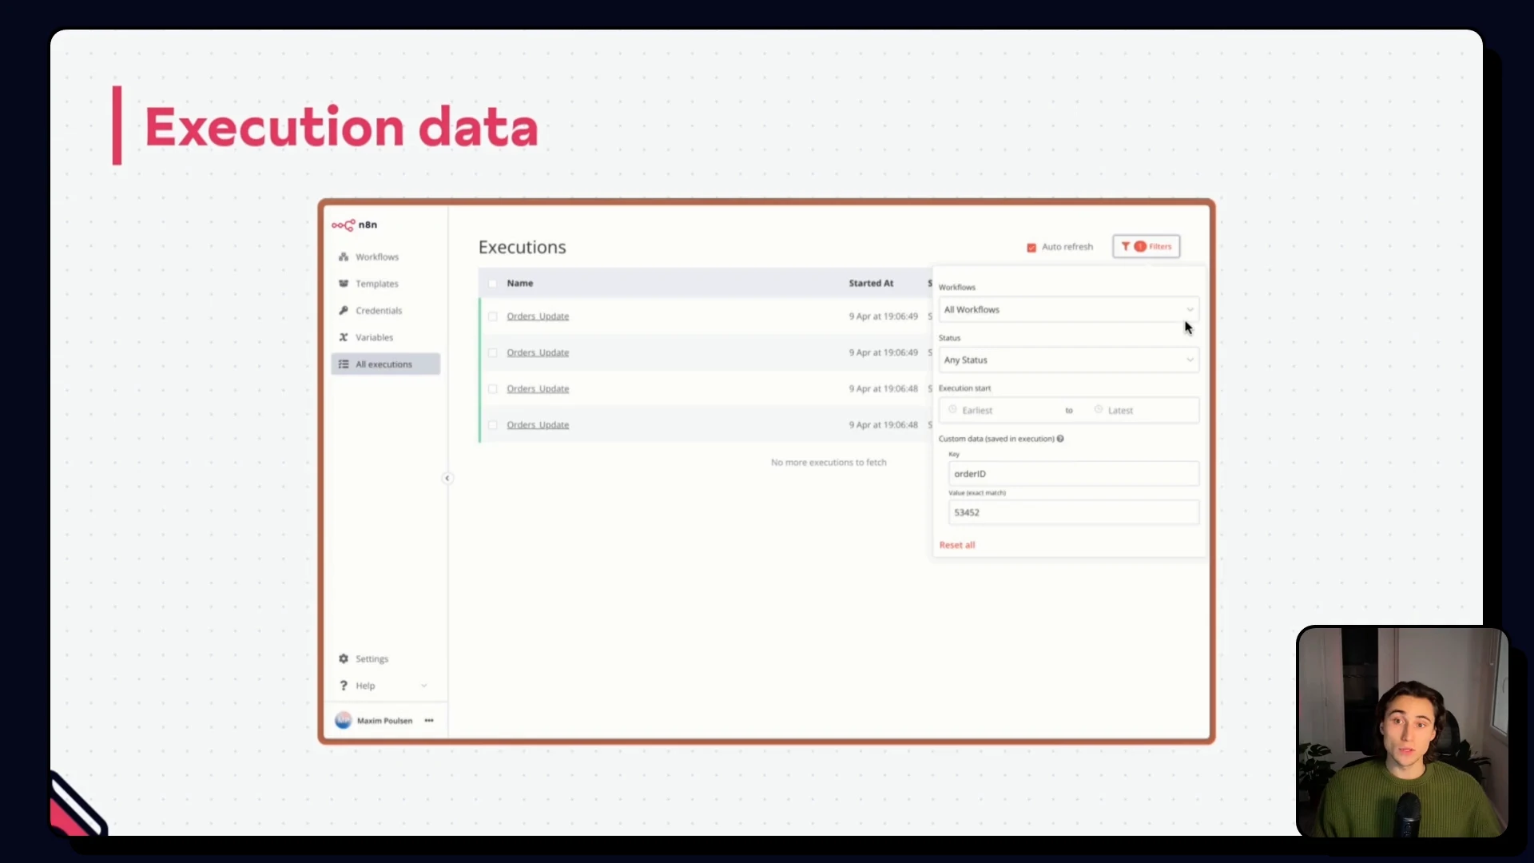Open the second Orders_Update execution at 19:06:49
This screenshot has width=1534, height=863.
tap(538, 352)
